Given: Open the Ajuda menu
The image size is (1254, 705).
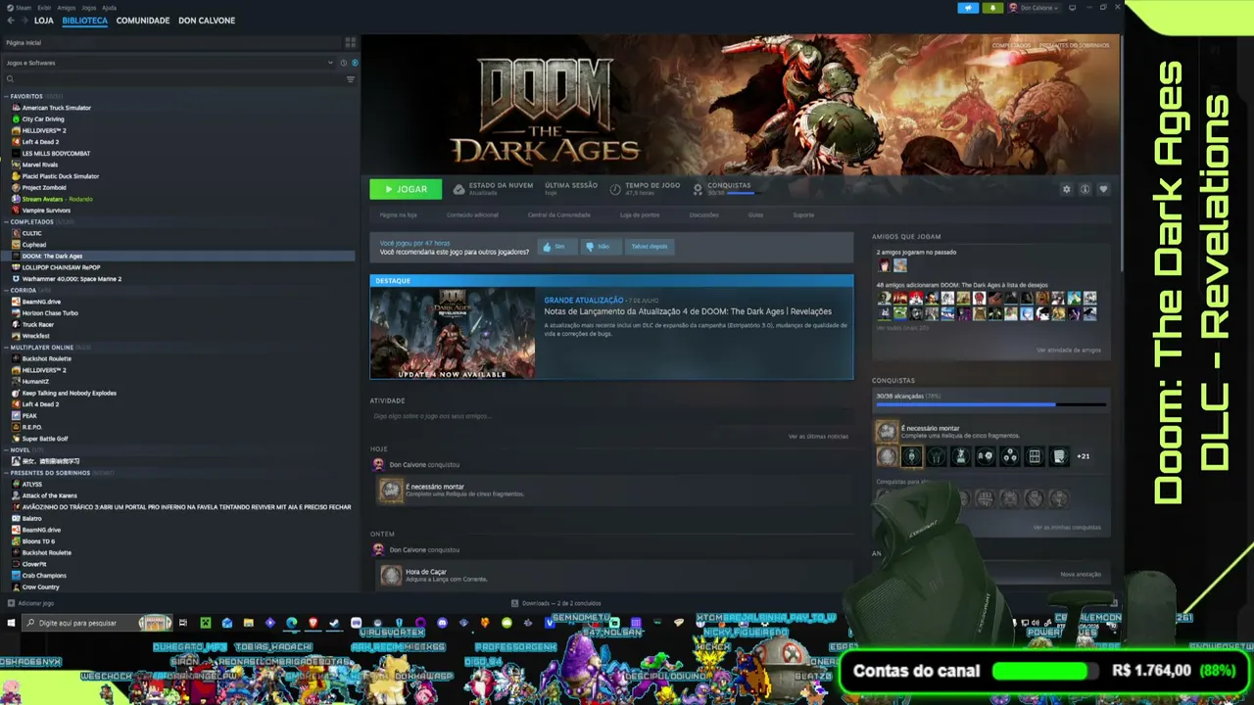Looking at the screenshot, I should [109, 8].
